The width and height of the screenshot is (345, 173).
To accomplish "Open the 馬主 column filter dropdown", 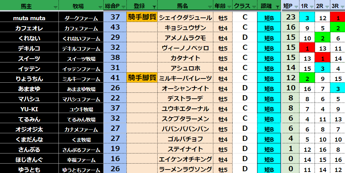I will (x=55, y=7).
